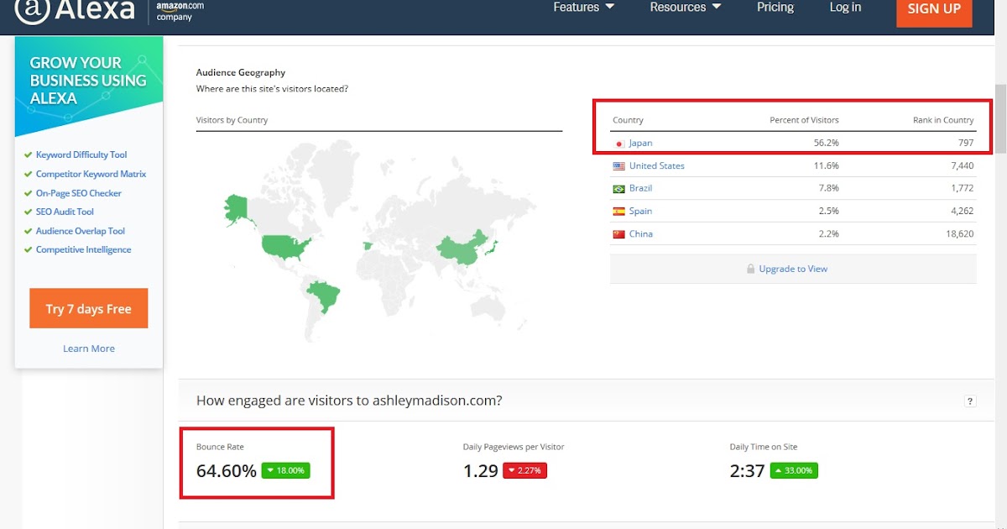Click the Brazil flag icon
The height and width of the screenshot is (529, 1007).
pos(619,189)
